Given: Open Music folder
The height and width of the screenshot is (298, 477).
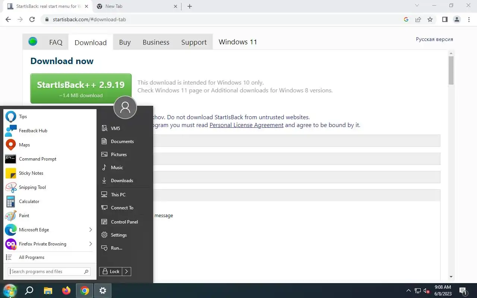Looking at the screenshot, I should tap(125, 168).
